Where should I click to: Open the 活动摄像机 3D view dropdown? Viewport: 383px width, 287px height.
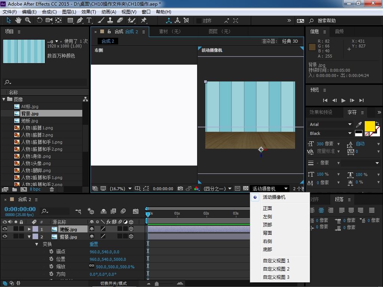click(270, 189)
